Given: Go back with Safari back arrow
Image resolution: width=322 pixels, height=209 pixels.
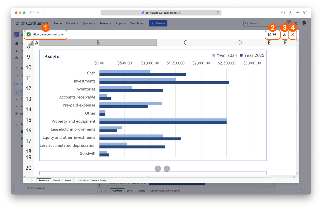Looking at the screenshot, I should (45, 13).
